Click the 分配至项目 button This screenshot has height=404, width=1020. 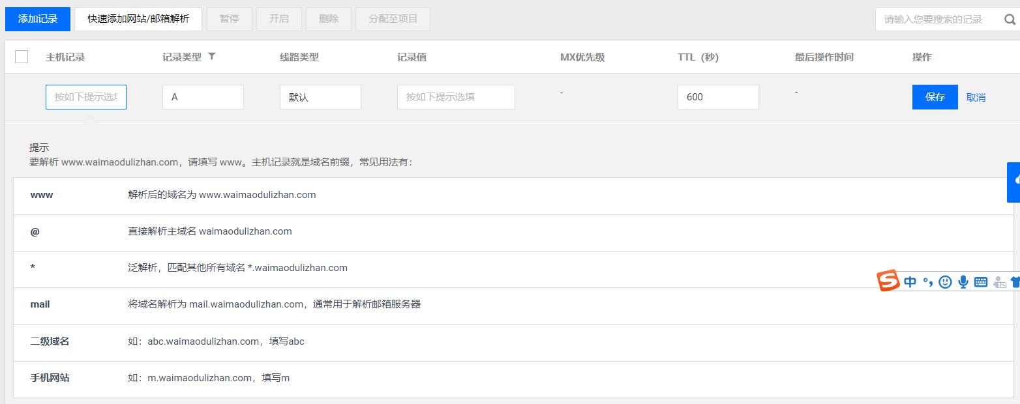point(393,19)
